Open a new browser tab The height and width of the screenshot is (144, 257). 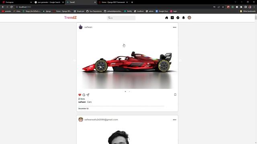[132, 2]
